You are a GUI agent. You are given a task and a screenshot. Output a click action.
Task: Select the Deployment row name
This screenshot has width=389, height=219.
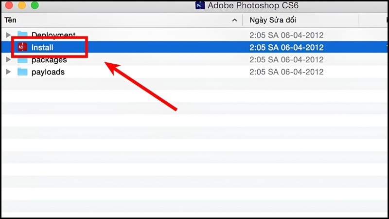point(53,35)
